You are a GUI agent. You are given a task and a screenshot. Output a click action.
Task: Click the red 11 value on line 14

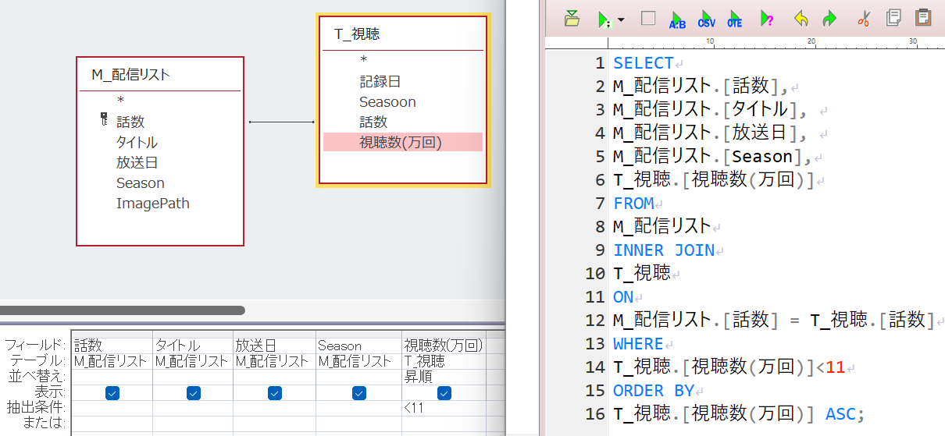click(835, 367)
